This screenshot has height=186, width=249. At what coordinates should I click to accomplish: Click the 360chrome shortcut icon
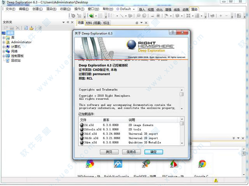[90, 164]
